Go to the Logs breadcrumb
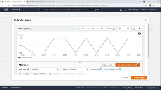This screenshot has width=161, height=90. 27,74
